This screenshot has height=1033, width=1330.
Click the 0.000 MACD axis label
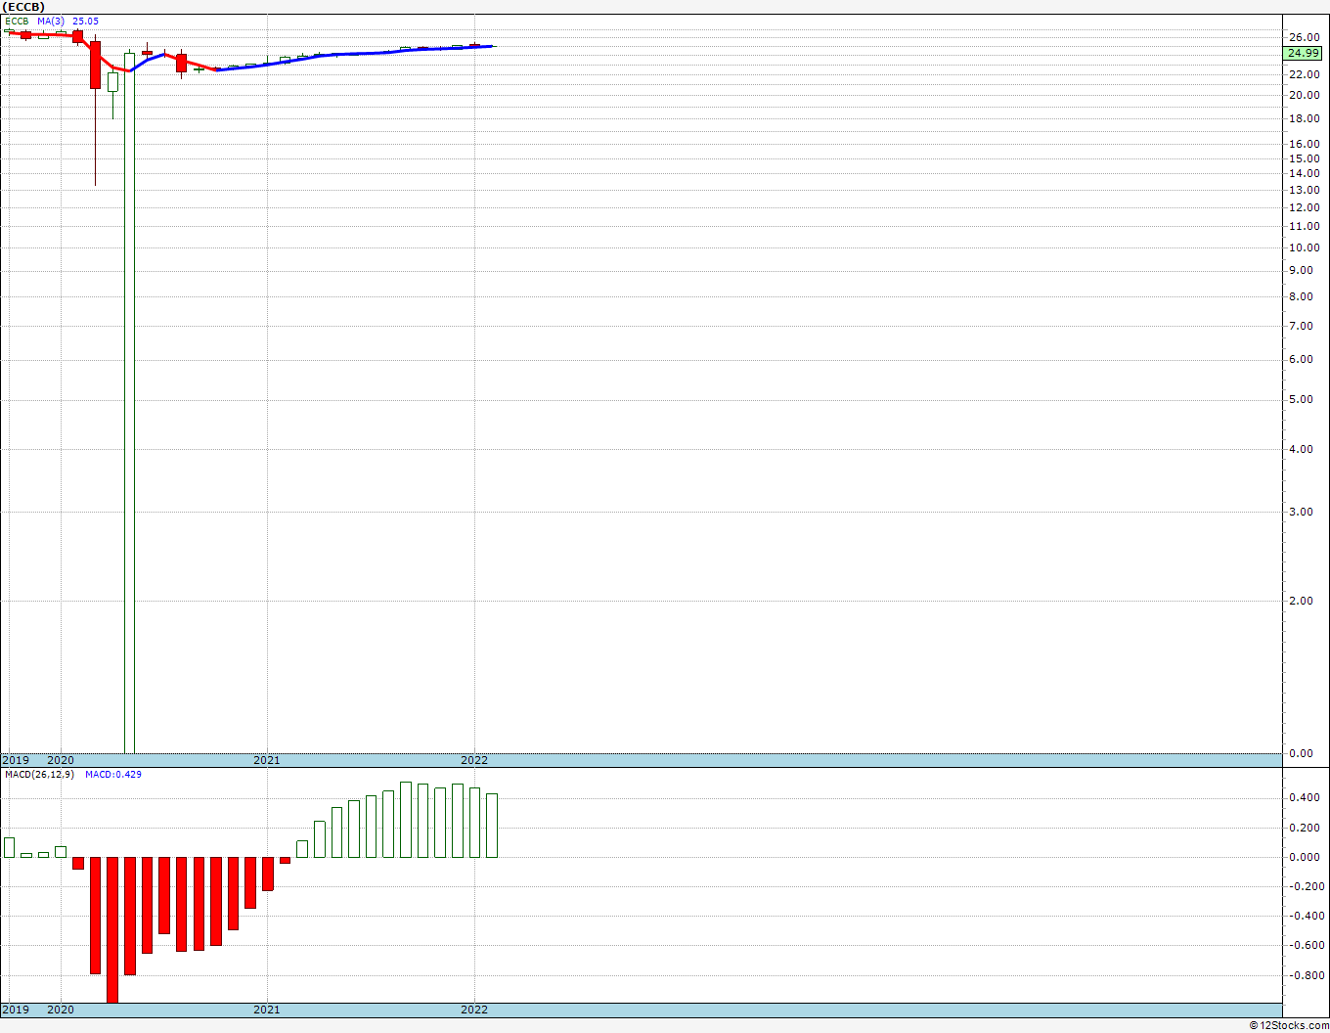point(1304,857)
